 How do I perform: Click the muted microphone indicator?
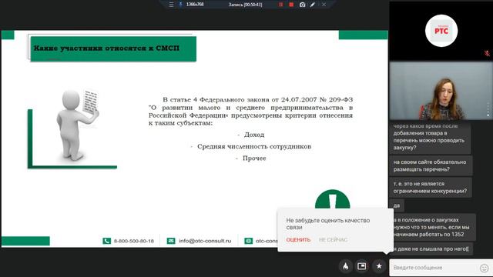tap(487, 53)
